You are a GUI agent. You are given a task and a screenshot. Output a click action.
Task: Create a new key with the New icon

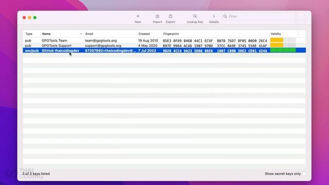(x=138, y=16)
